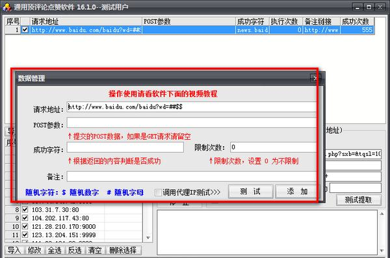Click the 请求地址 input field in dialog
The image size is (390, 258).
(192, 107)
